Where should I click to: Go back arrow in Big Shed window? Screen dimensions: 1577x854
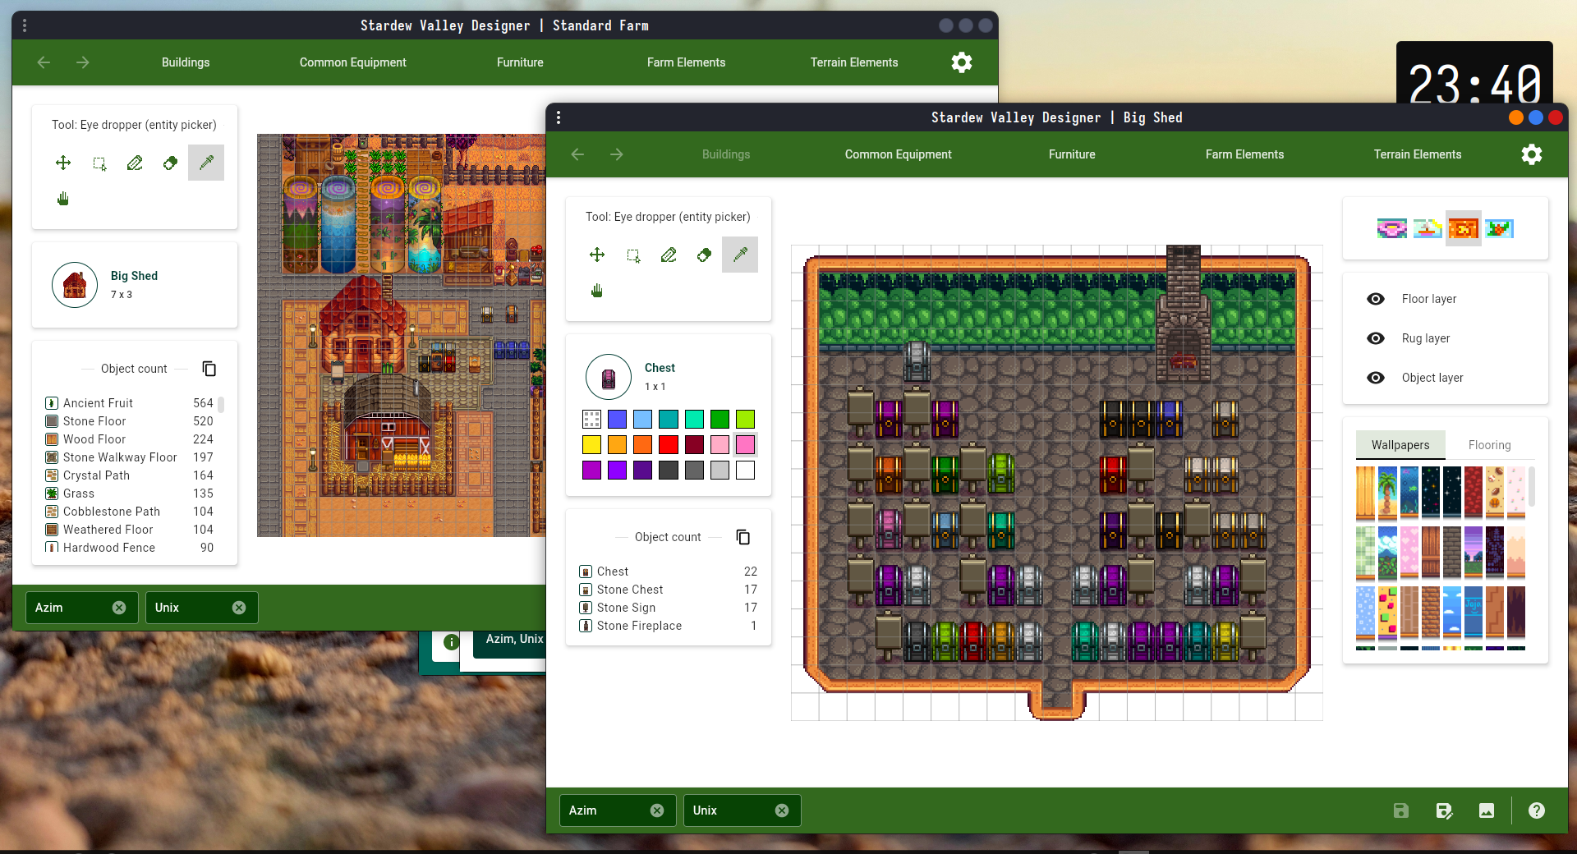coord(577,154)
